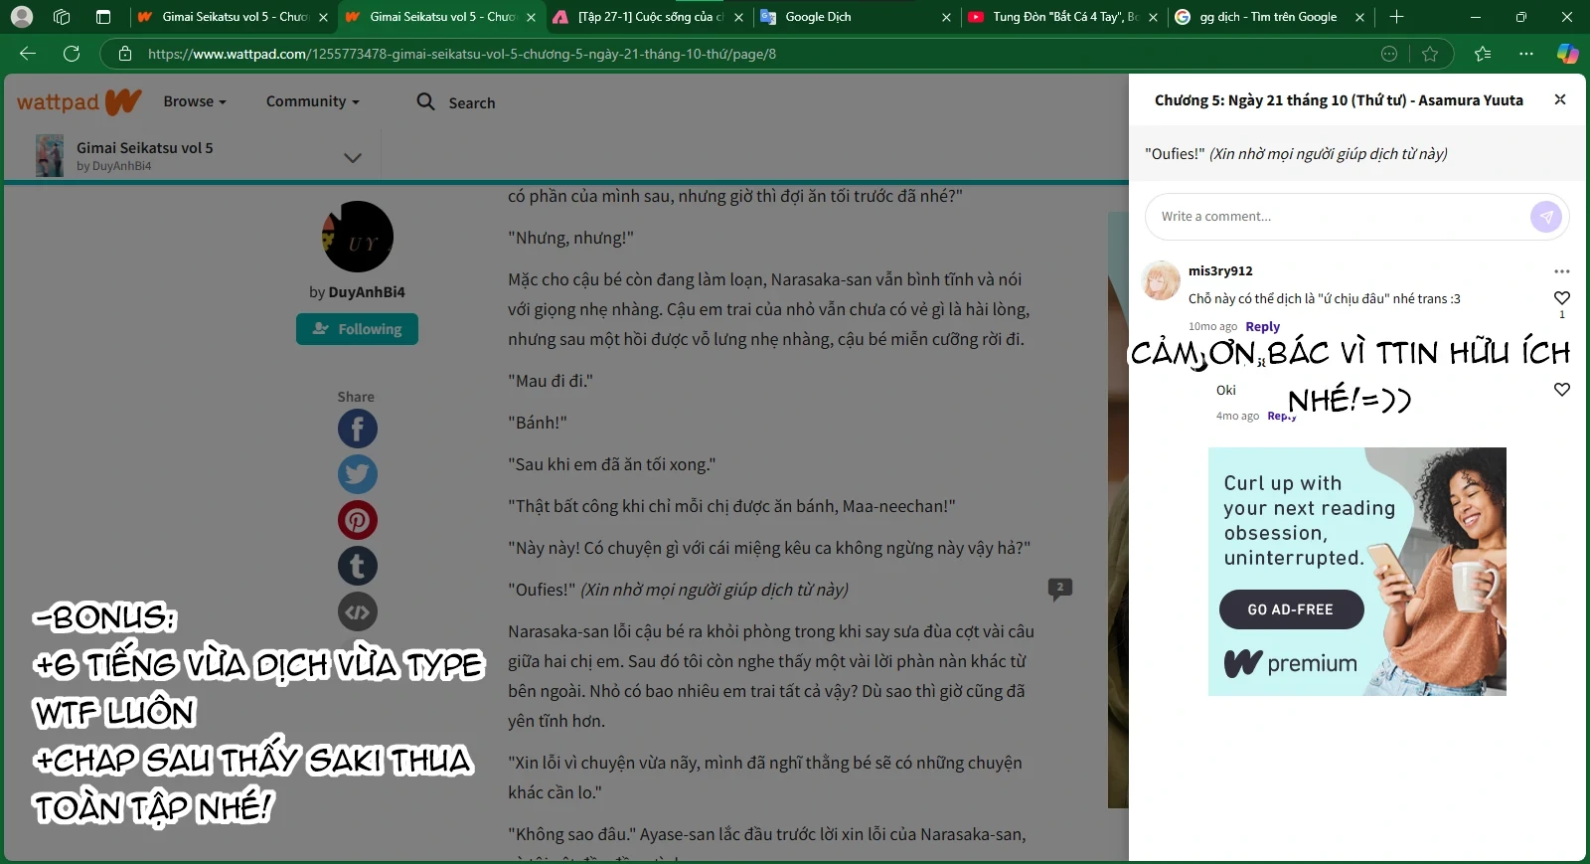
Task: Open the Wattpad logo home link
Action: point(79,101)
